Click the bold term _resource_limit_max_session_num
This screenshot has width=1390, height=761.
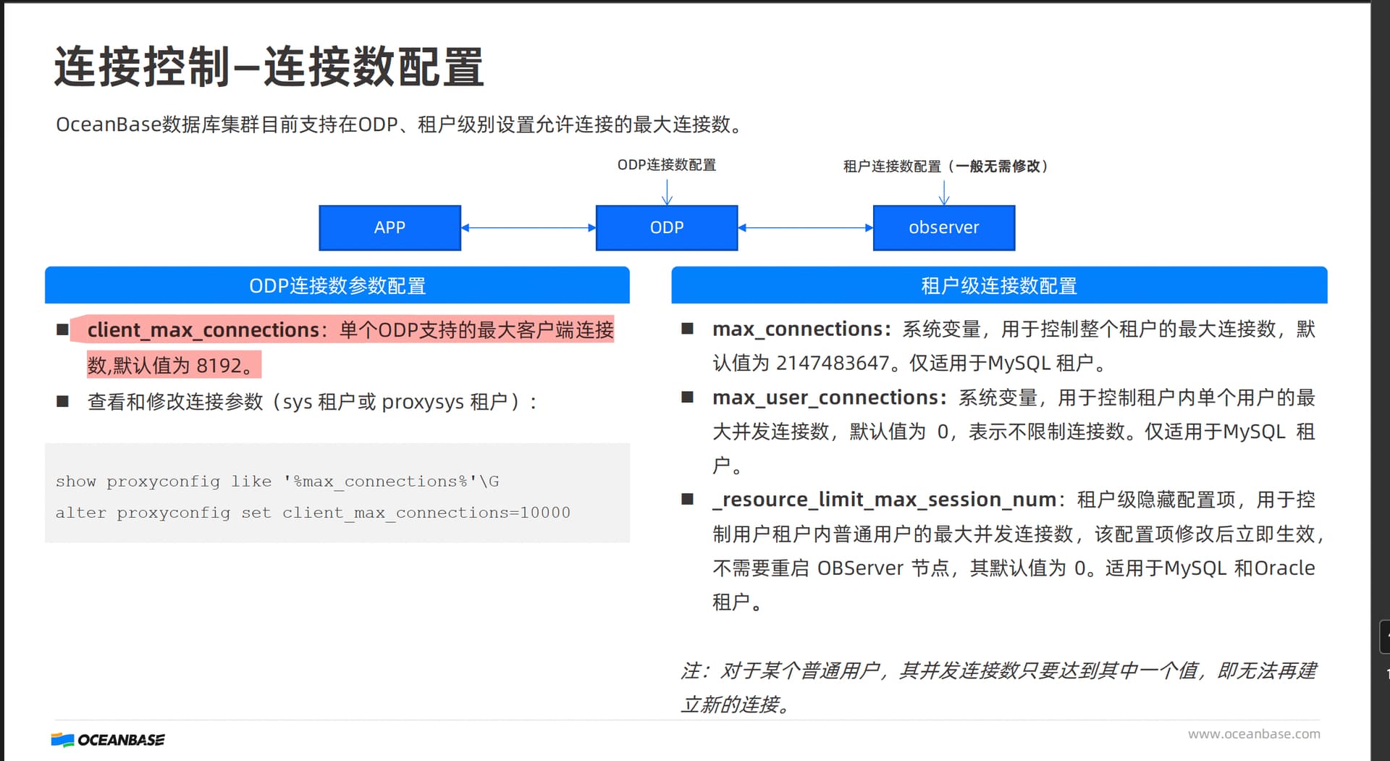pyautogui.click(x=884, y=499)
